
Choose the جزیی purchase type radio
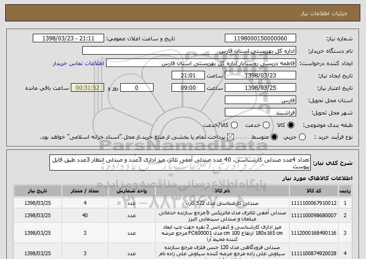(302, 137)
